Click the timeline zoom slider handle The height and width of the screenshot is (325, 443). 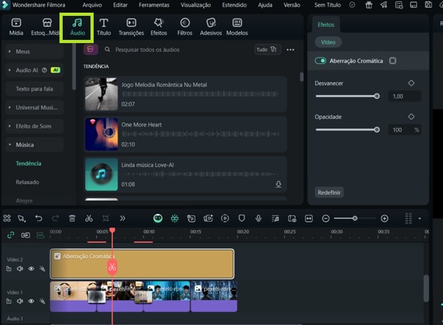point(354,219)
